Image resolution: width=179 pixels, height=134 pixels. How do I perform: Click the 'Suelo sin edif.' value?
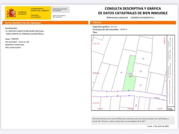(x=24, y=42)
